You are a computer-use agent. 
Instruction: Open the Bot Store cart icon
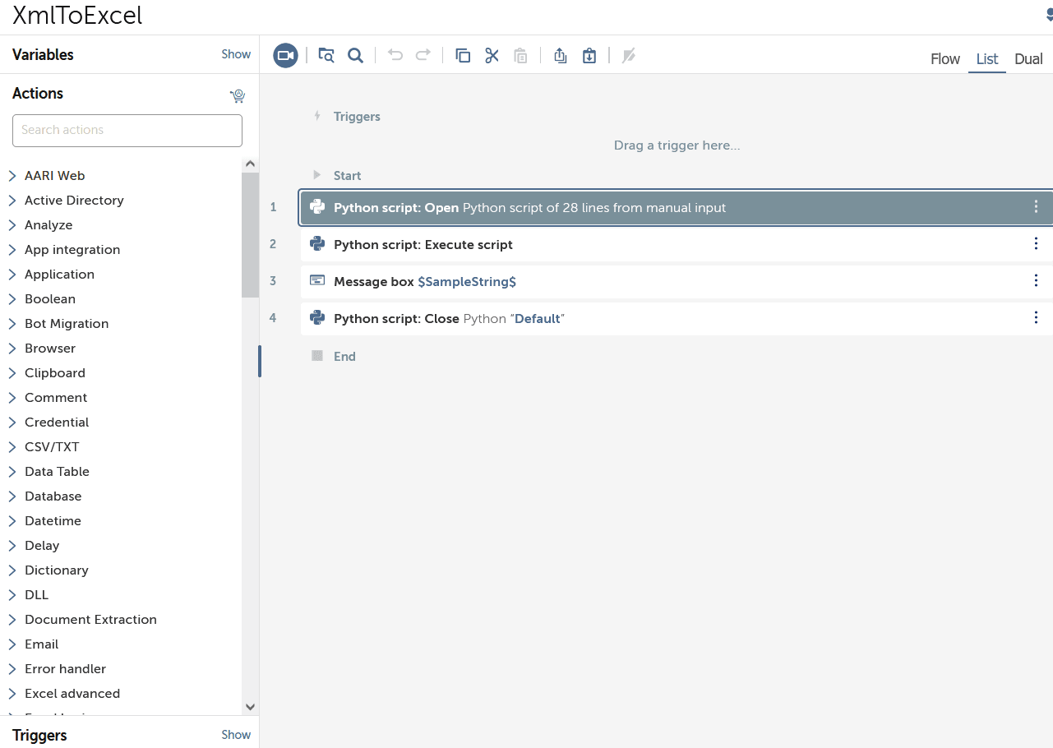(238, 95)
